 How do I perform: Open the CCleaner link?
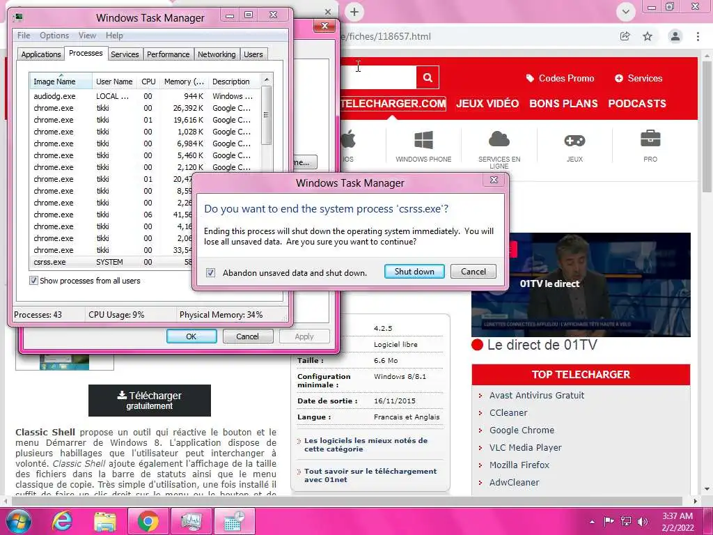[508, 412]
